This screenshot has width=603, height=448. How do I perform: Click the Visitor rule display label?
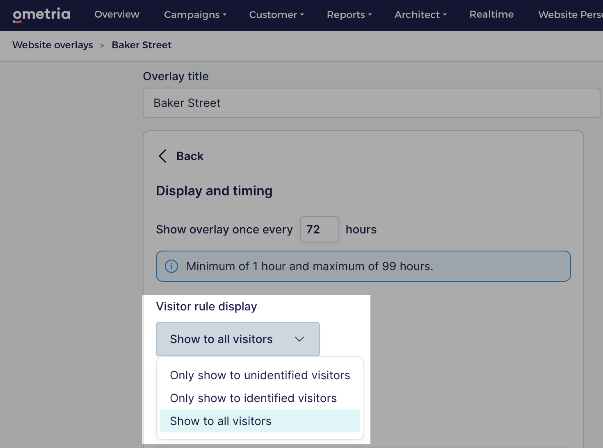[206, 306]
